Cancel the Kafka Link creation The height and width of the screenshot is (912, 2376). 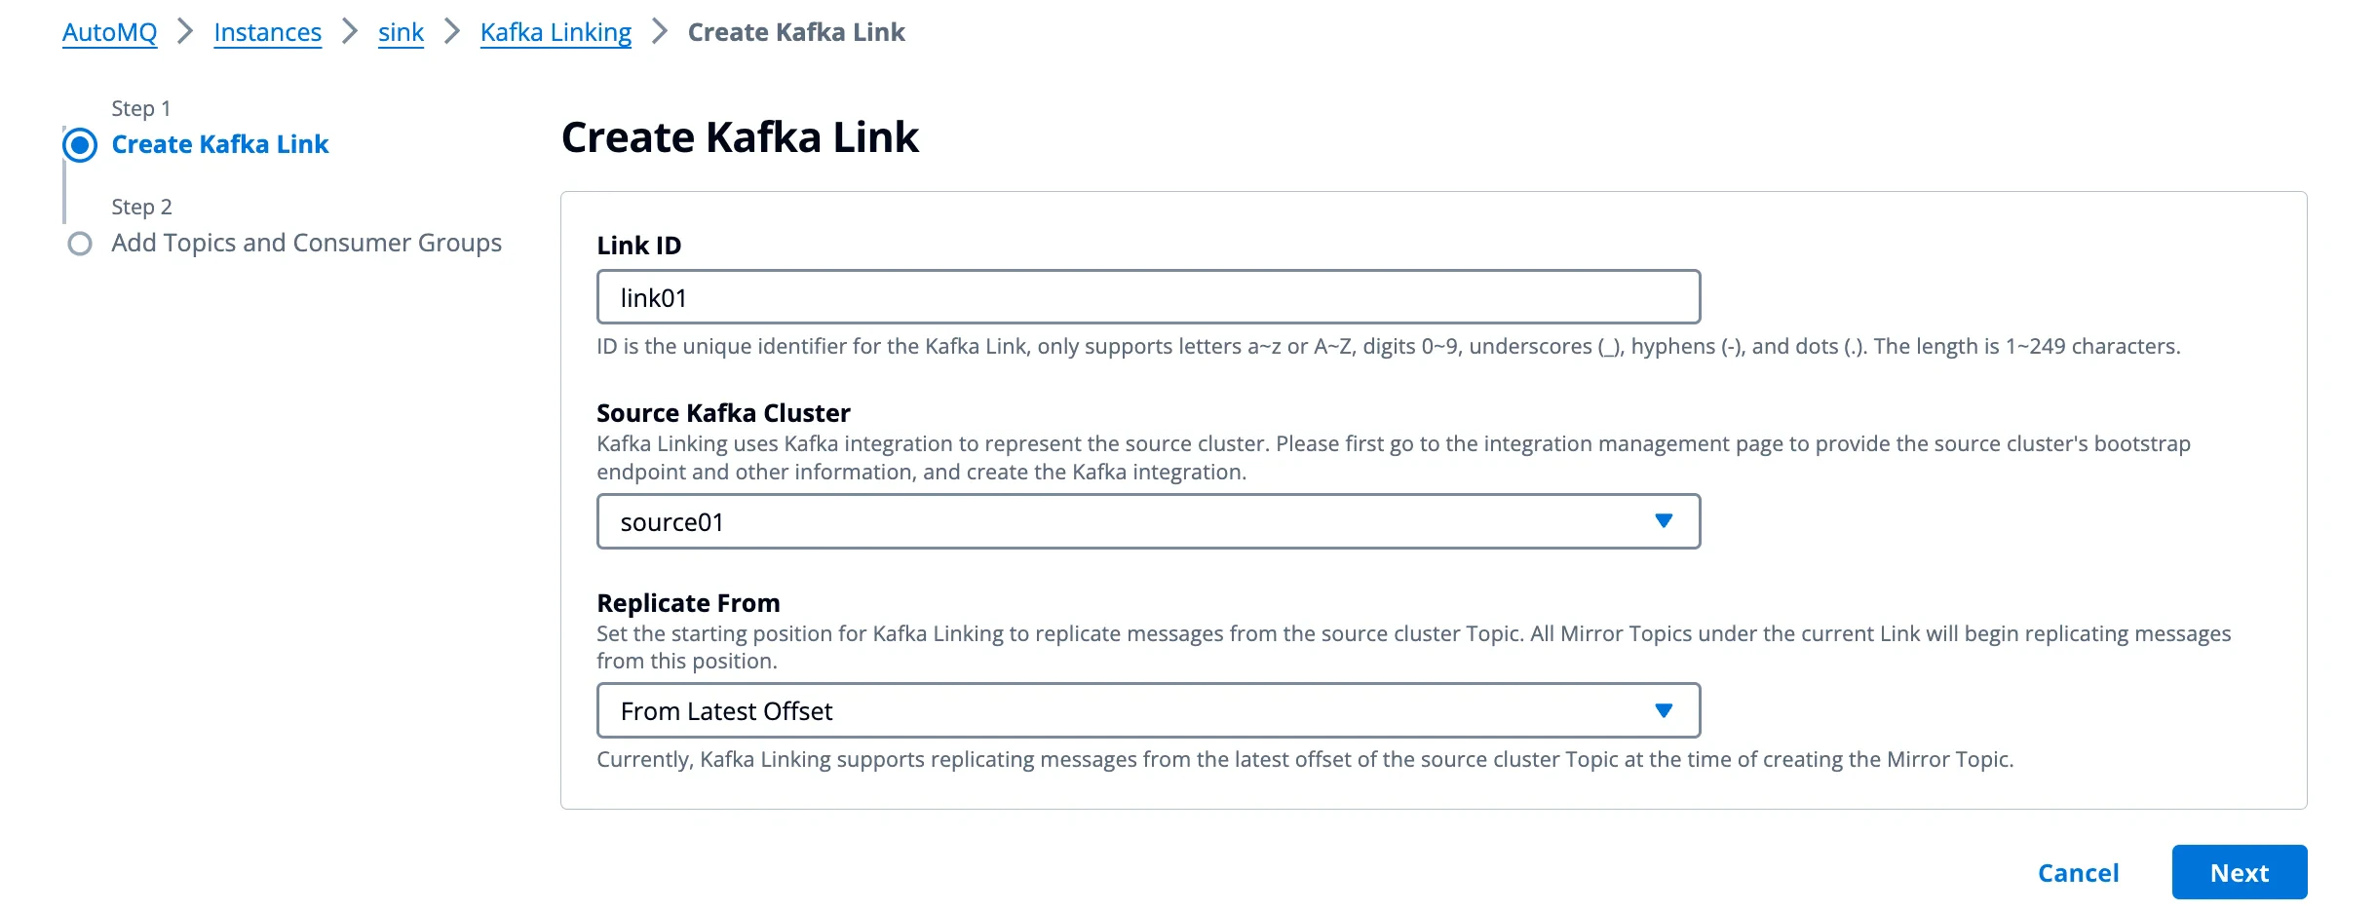click(x=2078, y=872)
